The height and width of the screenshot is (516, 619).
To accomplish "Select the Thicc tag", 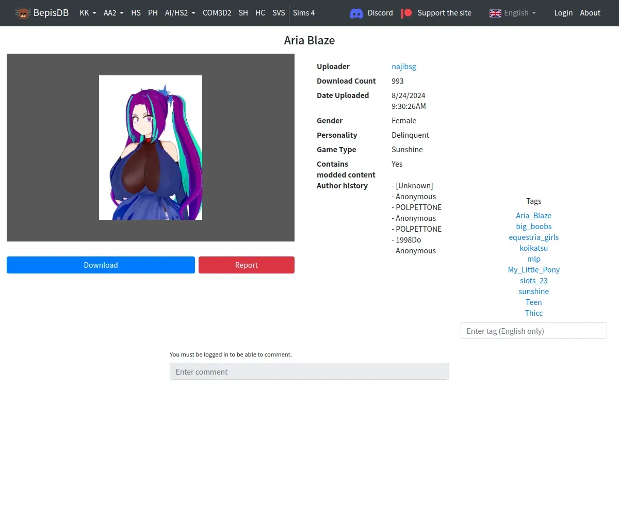I will coord(533,313).
